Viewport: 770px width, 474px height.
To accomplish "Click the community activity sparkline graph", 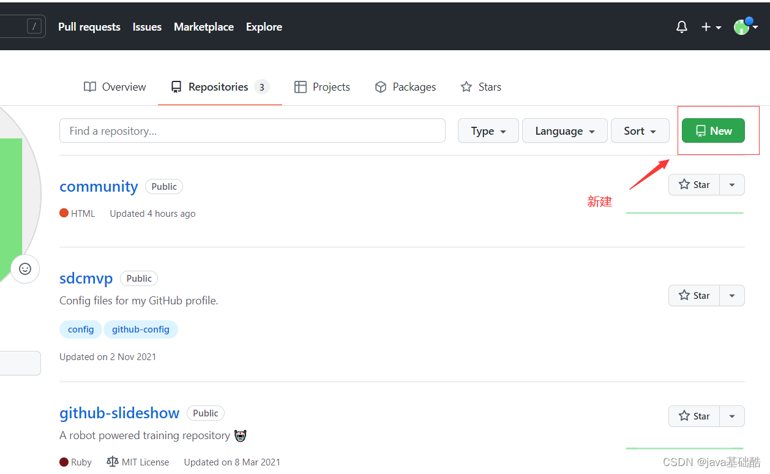I will pyautogui.click(x=685, y=213).
